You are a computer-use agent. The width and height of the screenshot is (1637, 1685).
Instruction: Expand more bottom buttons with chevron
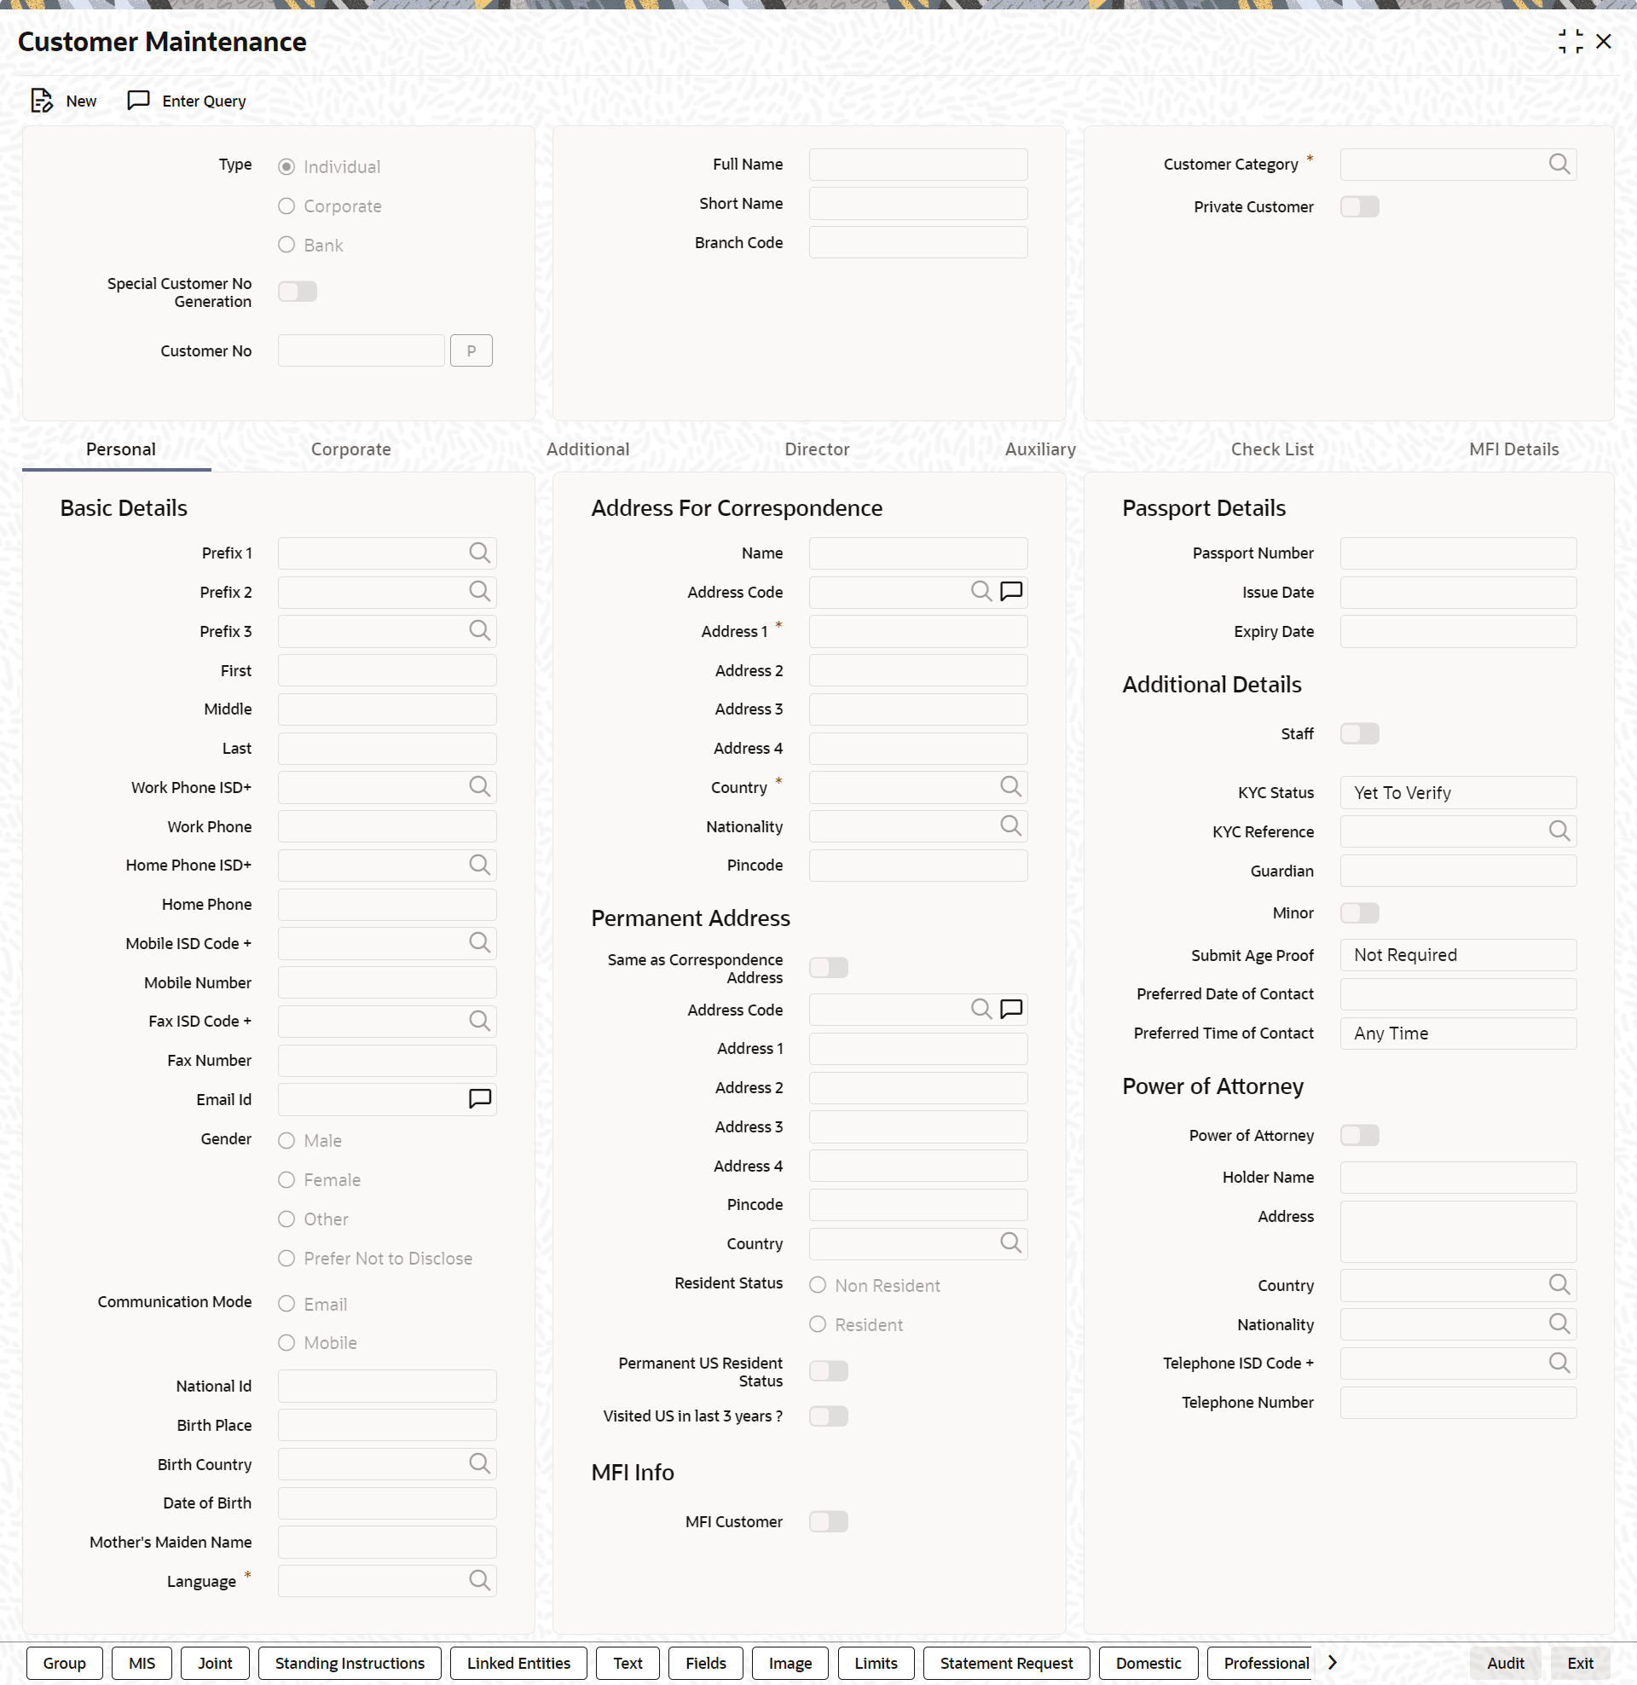tap(1332, 1663)
